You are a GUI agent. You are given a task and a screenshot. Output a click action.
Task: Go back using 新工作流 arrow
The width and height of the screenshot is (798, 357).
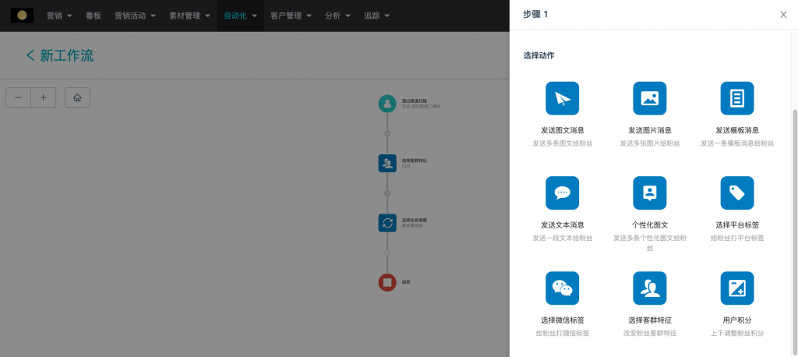(x=30, y=55)
